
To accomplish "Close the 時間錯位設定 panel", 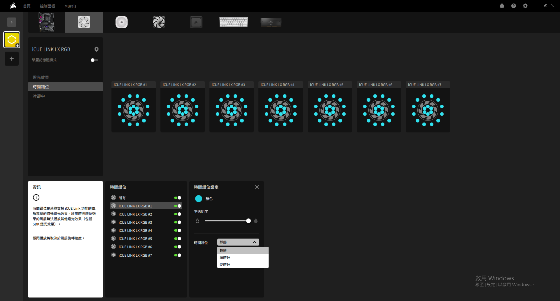I will [x=257, y=187].
